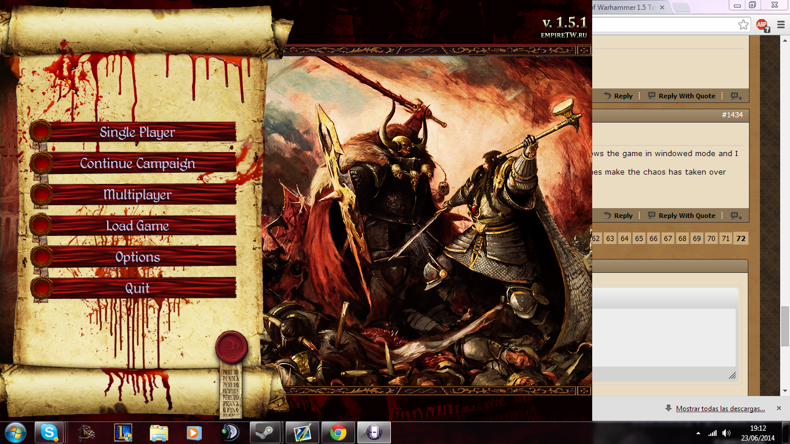Open the Windows Start menu
Screen dimensions: 790x444
pos(15,432)
